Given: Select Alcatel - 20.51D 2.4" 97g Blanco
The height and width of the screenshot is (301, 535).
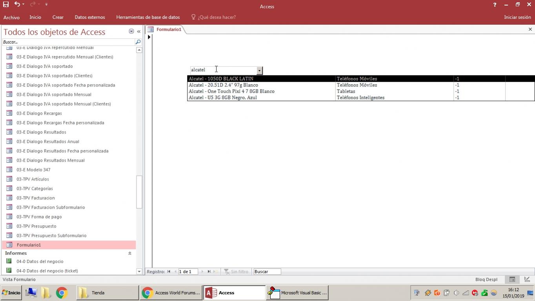Looking at the screenshot, I should (x=262, y=85).
